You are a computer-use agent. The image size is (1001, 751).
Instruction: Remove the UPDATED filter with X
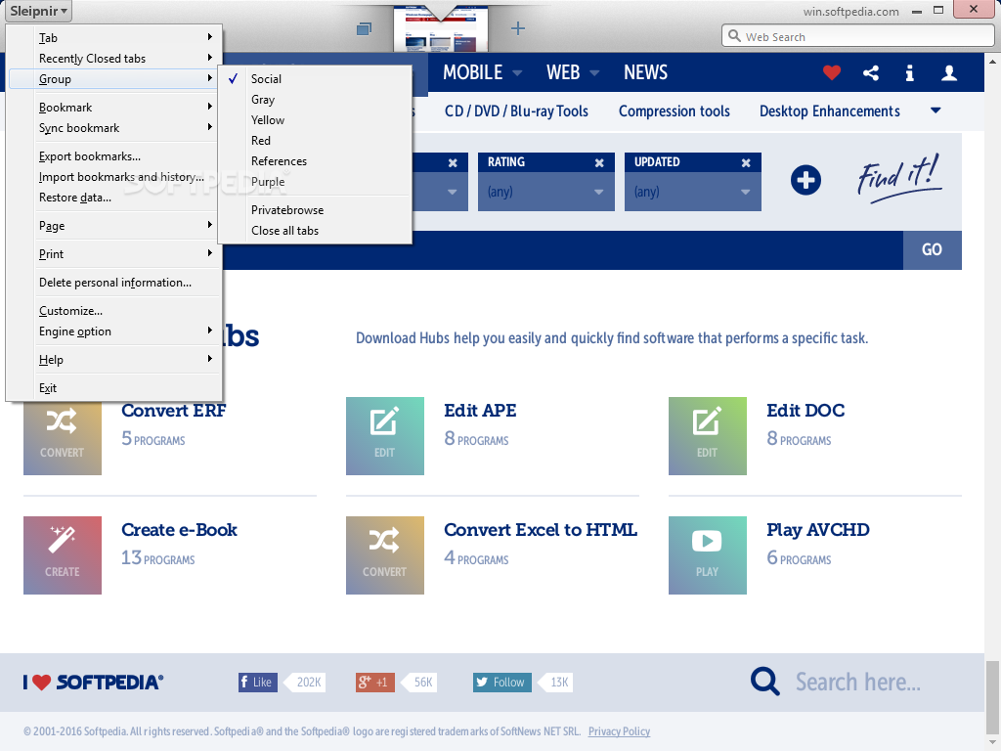coord(746,163)
